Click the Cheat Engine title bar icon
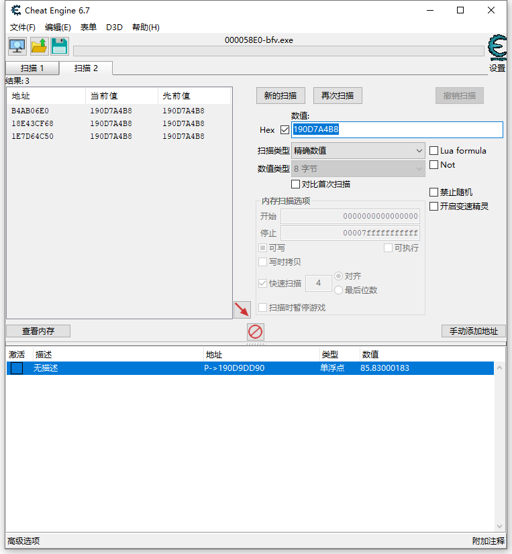 point(15,10)
